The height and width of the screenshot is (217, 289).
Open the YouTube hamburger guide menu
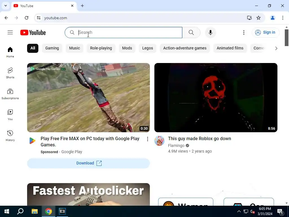coord(10,32)
